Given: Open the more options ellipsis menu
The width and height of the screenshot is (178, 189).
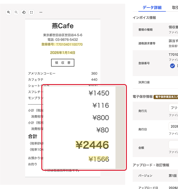Looking at the screenshot, I should tap(41, 12).
